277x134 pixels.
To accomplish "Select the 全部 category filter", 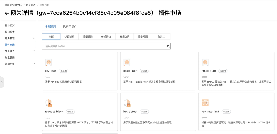I will tap(51, 37).
